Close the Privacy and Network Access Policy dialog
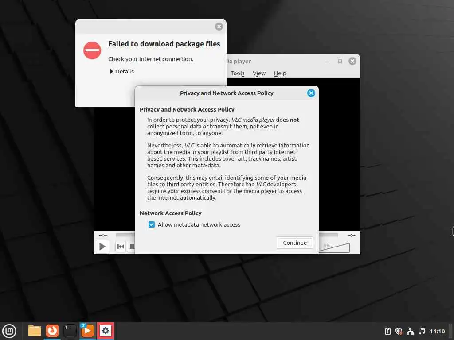 [311, 93]
